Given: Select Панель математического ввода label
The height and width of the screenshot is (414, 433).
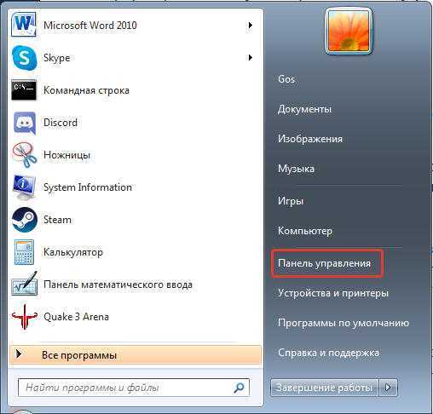Looking at the screenshot, I should tap(118, 285).
